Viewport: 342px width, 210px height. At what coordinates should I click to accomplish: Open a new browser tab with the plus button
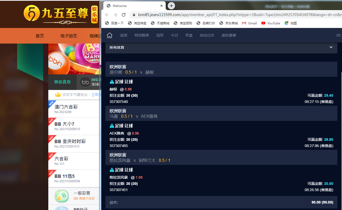pos(171,6)
